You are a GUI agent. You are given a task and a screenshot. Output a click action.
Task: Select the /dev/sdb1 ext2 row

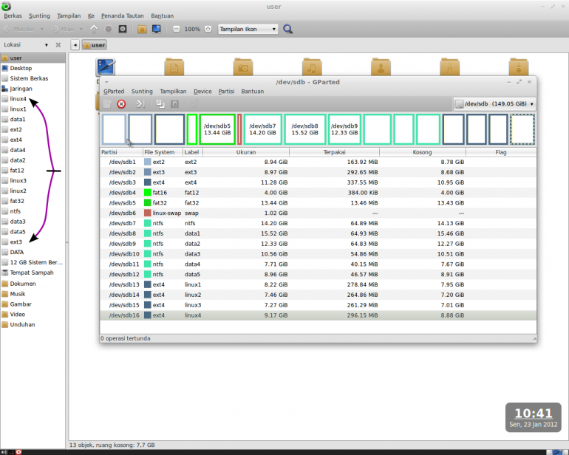318,162
